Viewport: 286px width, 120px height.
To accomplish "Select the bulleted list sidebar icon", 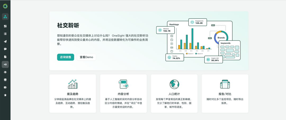I will pos(5,34).
